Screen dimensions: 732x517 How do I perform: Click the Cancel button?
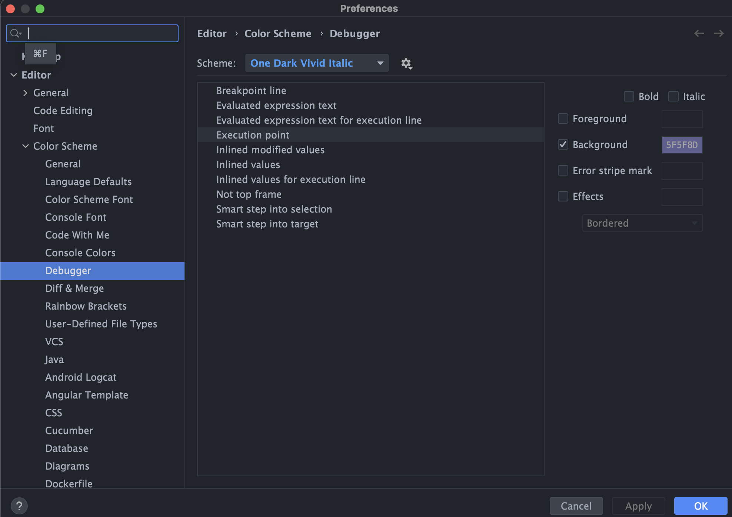[576, 506]
